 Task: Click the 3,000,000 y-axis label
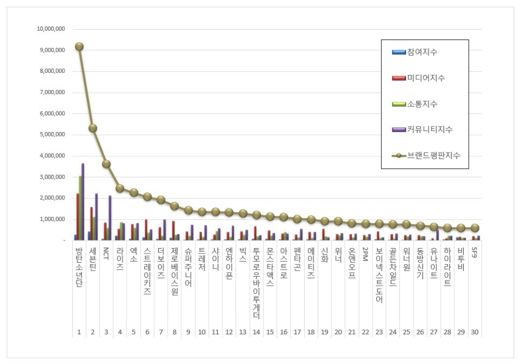pyautogui.click(x=52, y=177)
